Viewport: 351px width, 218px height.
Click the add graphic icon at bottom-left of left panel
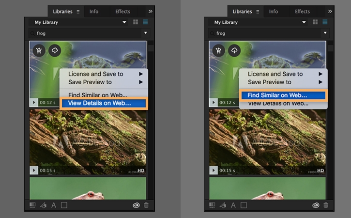click(33, 205)
